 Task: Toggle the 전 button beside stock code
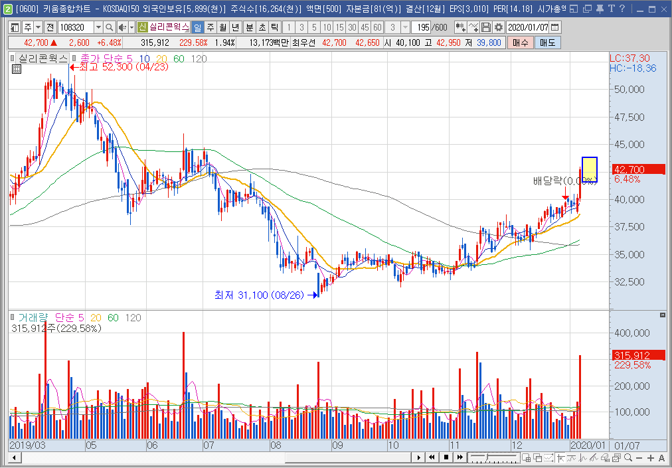tap(50, 27)
